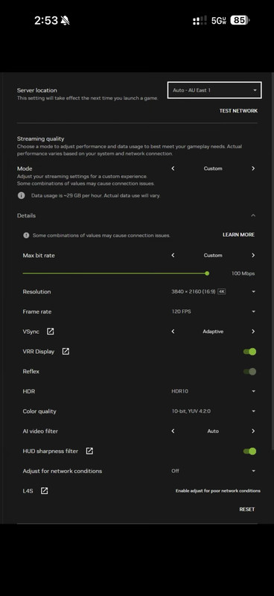Open L4S external info link icon

[x=45, y=491]
